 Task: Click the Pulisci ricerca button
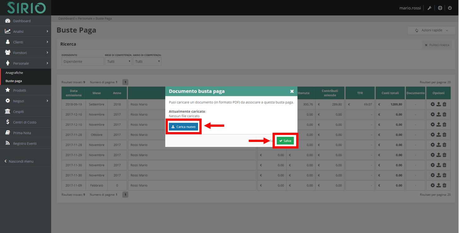point(437,45)
